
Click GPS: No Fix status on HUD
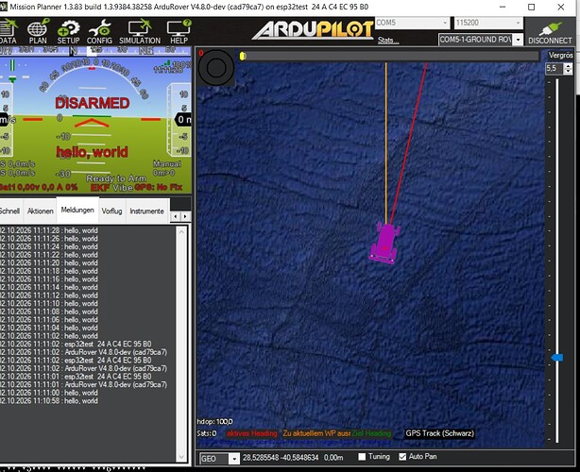(159, 188)
